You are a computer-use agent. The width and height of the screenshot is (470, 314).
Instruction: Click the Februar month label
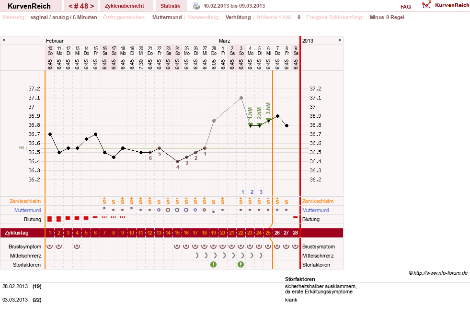[55, 41]
